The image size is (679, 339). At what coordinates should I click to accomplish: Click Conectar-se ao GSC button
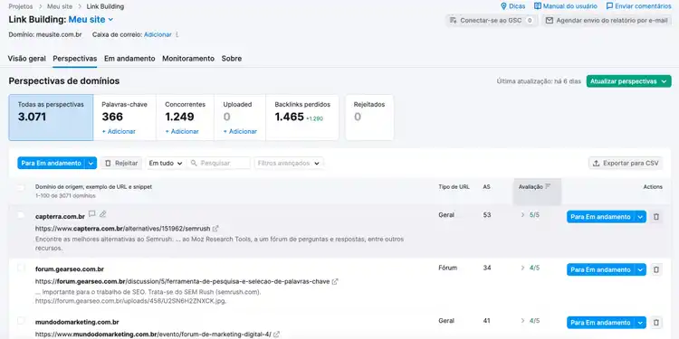(x=492, y=20)
